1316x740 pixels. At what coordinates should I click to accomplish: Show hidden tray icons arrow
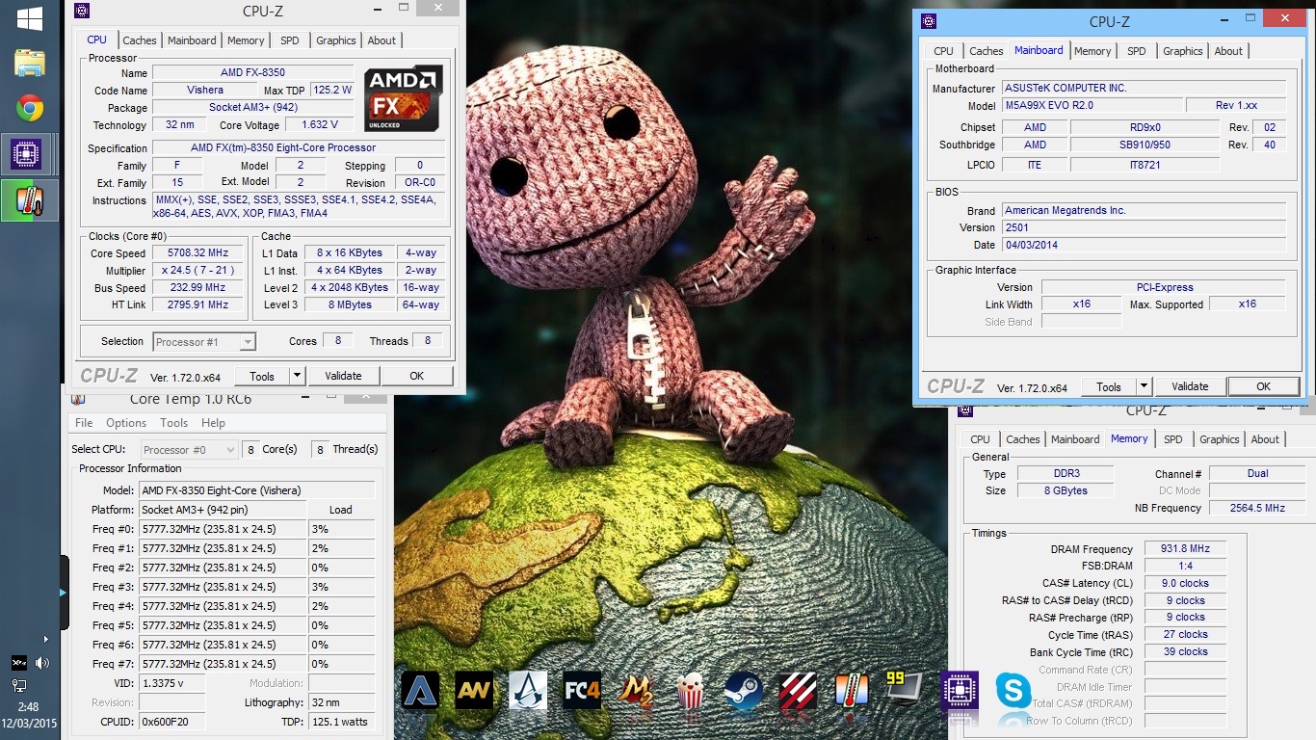pyautogui.click(x=45, y=639)
